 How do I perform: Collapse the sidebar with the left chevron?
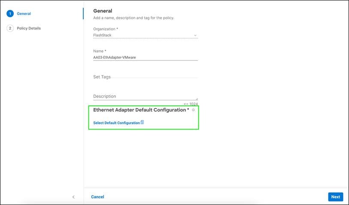(x=73, y=197)
